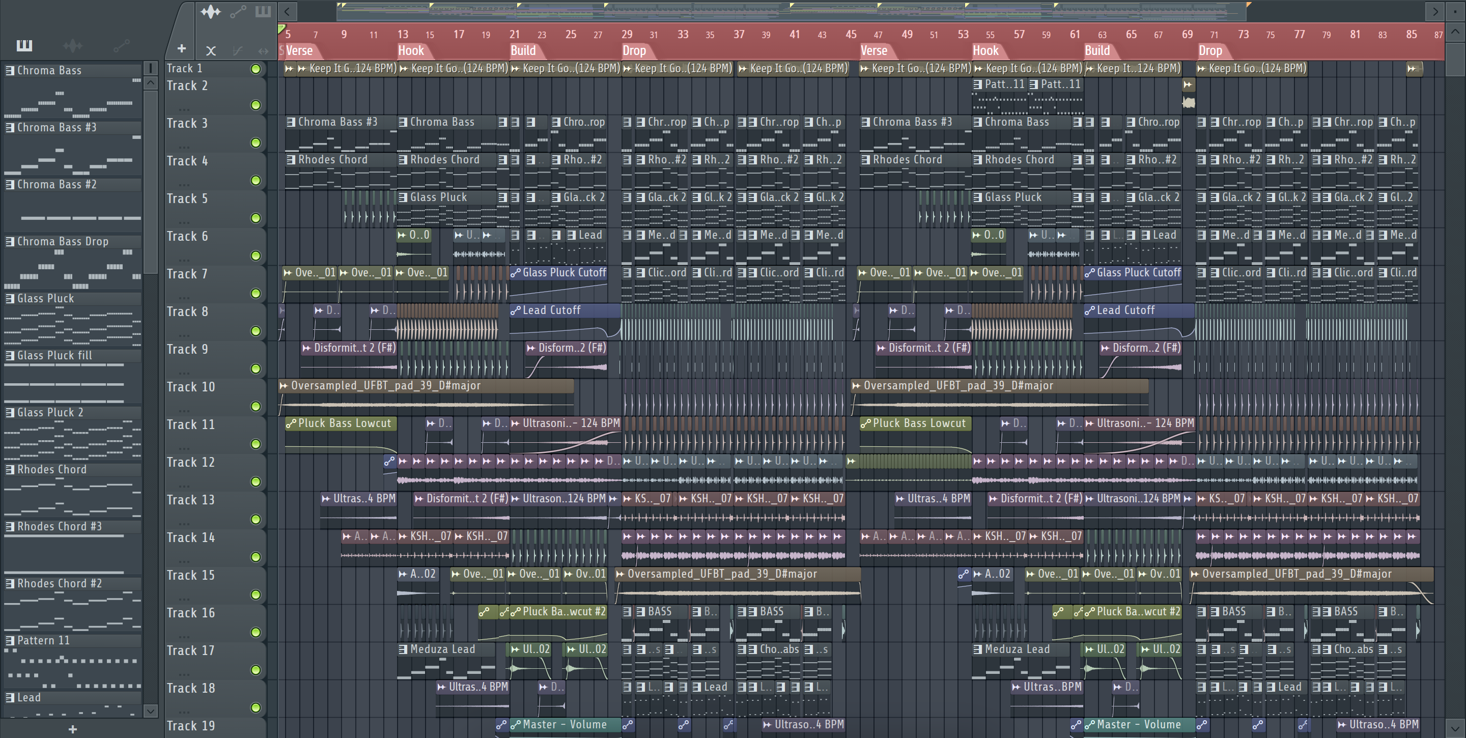
Task: Mute Track 10
Action: [x=256, y=406]
